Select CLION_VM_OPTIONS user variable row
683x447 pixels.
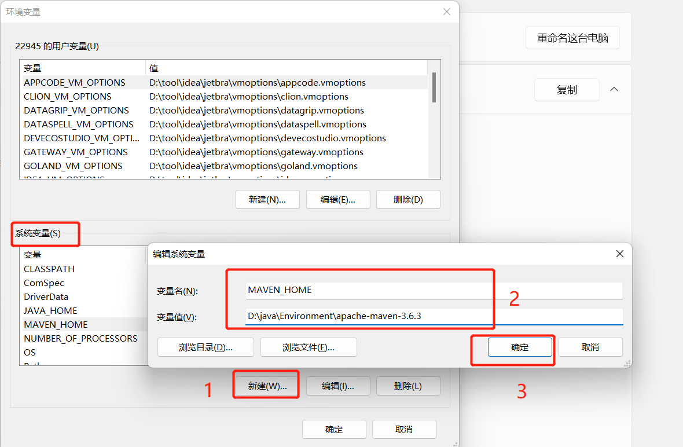pos(223,96)
